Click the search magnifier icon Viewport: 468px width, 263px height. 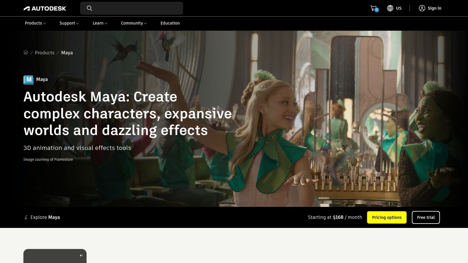pos(90,8)
